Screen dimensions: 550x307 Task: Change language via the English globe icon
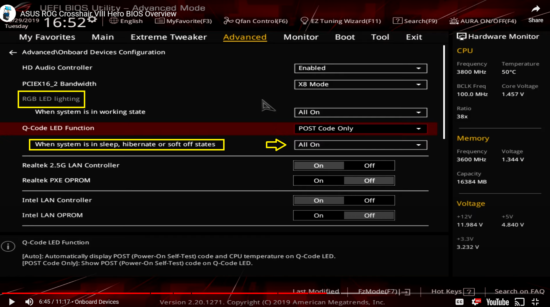[x=114, y=20]
